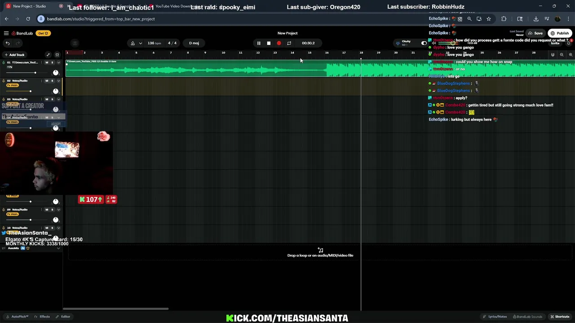Image resolution: width=575 pixels, height=323 pixels.
Task: Open three-dot menu of track 02
Action: (x=41, y=81)
